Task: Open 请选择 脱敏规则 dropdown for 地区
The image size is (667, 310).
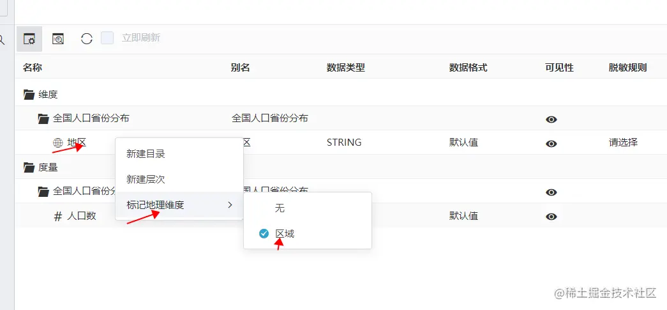Action: 623,143
